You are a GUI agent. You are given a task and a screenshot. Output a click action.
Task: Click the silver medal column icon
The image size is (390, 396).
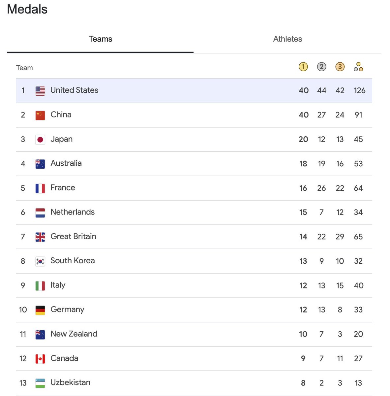(x=321, y=67)
